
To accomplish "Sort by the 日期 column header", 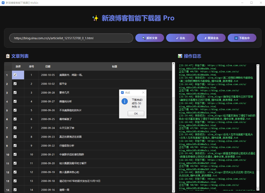I will click(x=48, y=67).
